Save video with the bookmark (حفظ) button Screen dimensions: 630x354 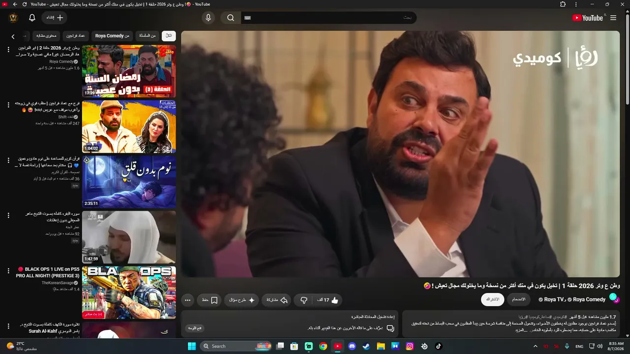(x=210, y=300)
